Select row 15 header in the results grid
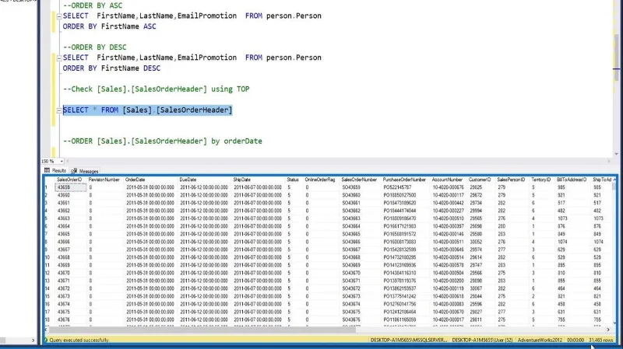The width and height of the screenshot is (623, 349). point(49,296)
